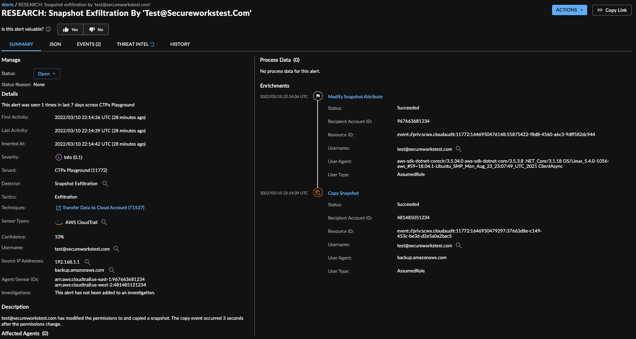Click the Modify Snapshot resource ID text
The image size is (636, 339).
(496, 135)
